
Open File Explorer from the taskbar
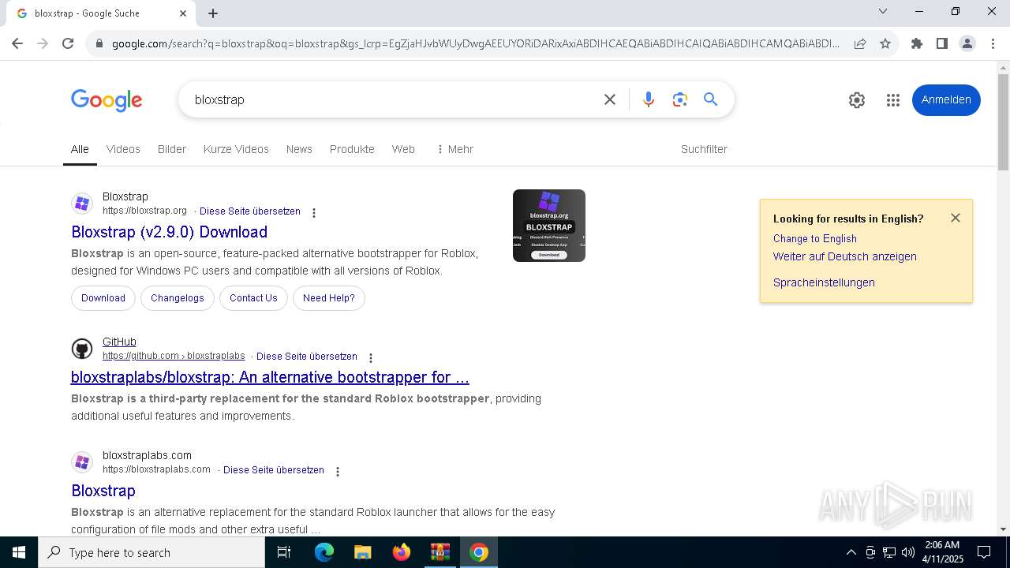pos(363,552)
